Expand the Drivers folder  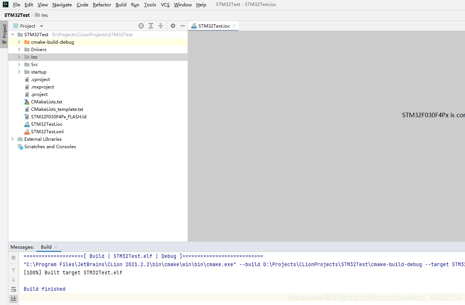coord(19,49)
